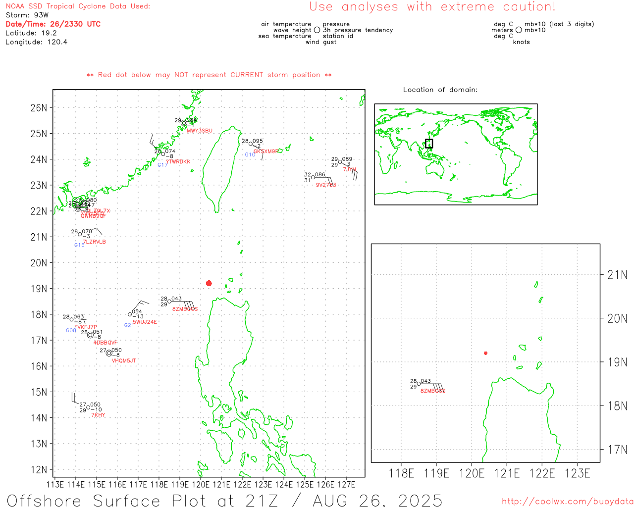Click the red storm position dot on the main map
This screenshot has height=507, width=634.
pos(209,283)
